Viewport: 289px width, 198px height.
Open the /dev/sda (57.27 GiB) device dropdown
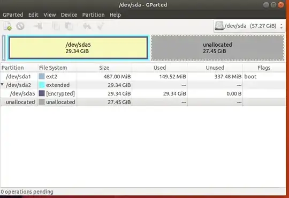(249, 26)
